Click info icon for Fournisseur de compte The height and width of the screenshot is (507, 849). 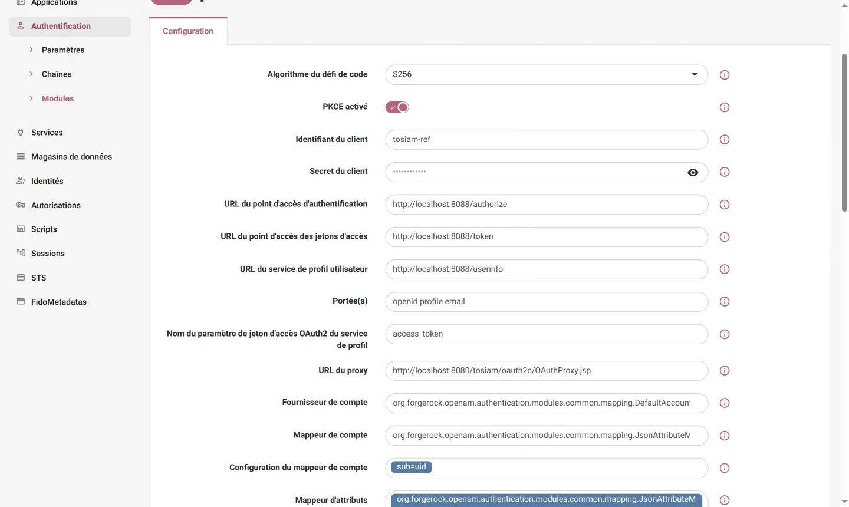(x=725, y=403)
